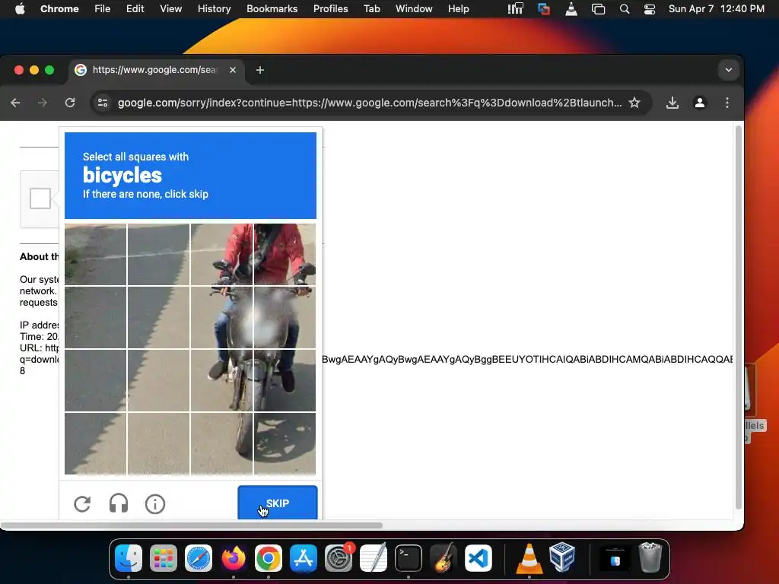
Task: View site information icon in address bar
Action: (x=103, y=103)
